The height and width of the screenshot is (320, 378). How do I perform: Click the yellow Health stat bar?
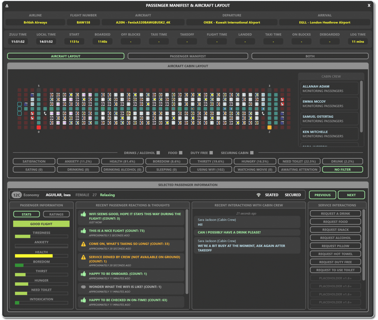34,256
